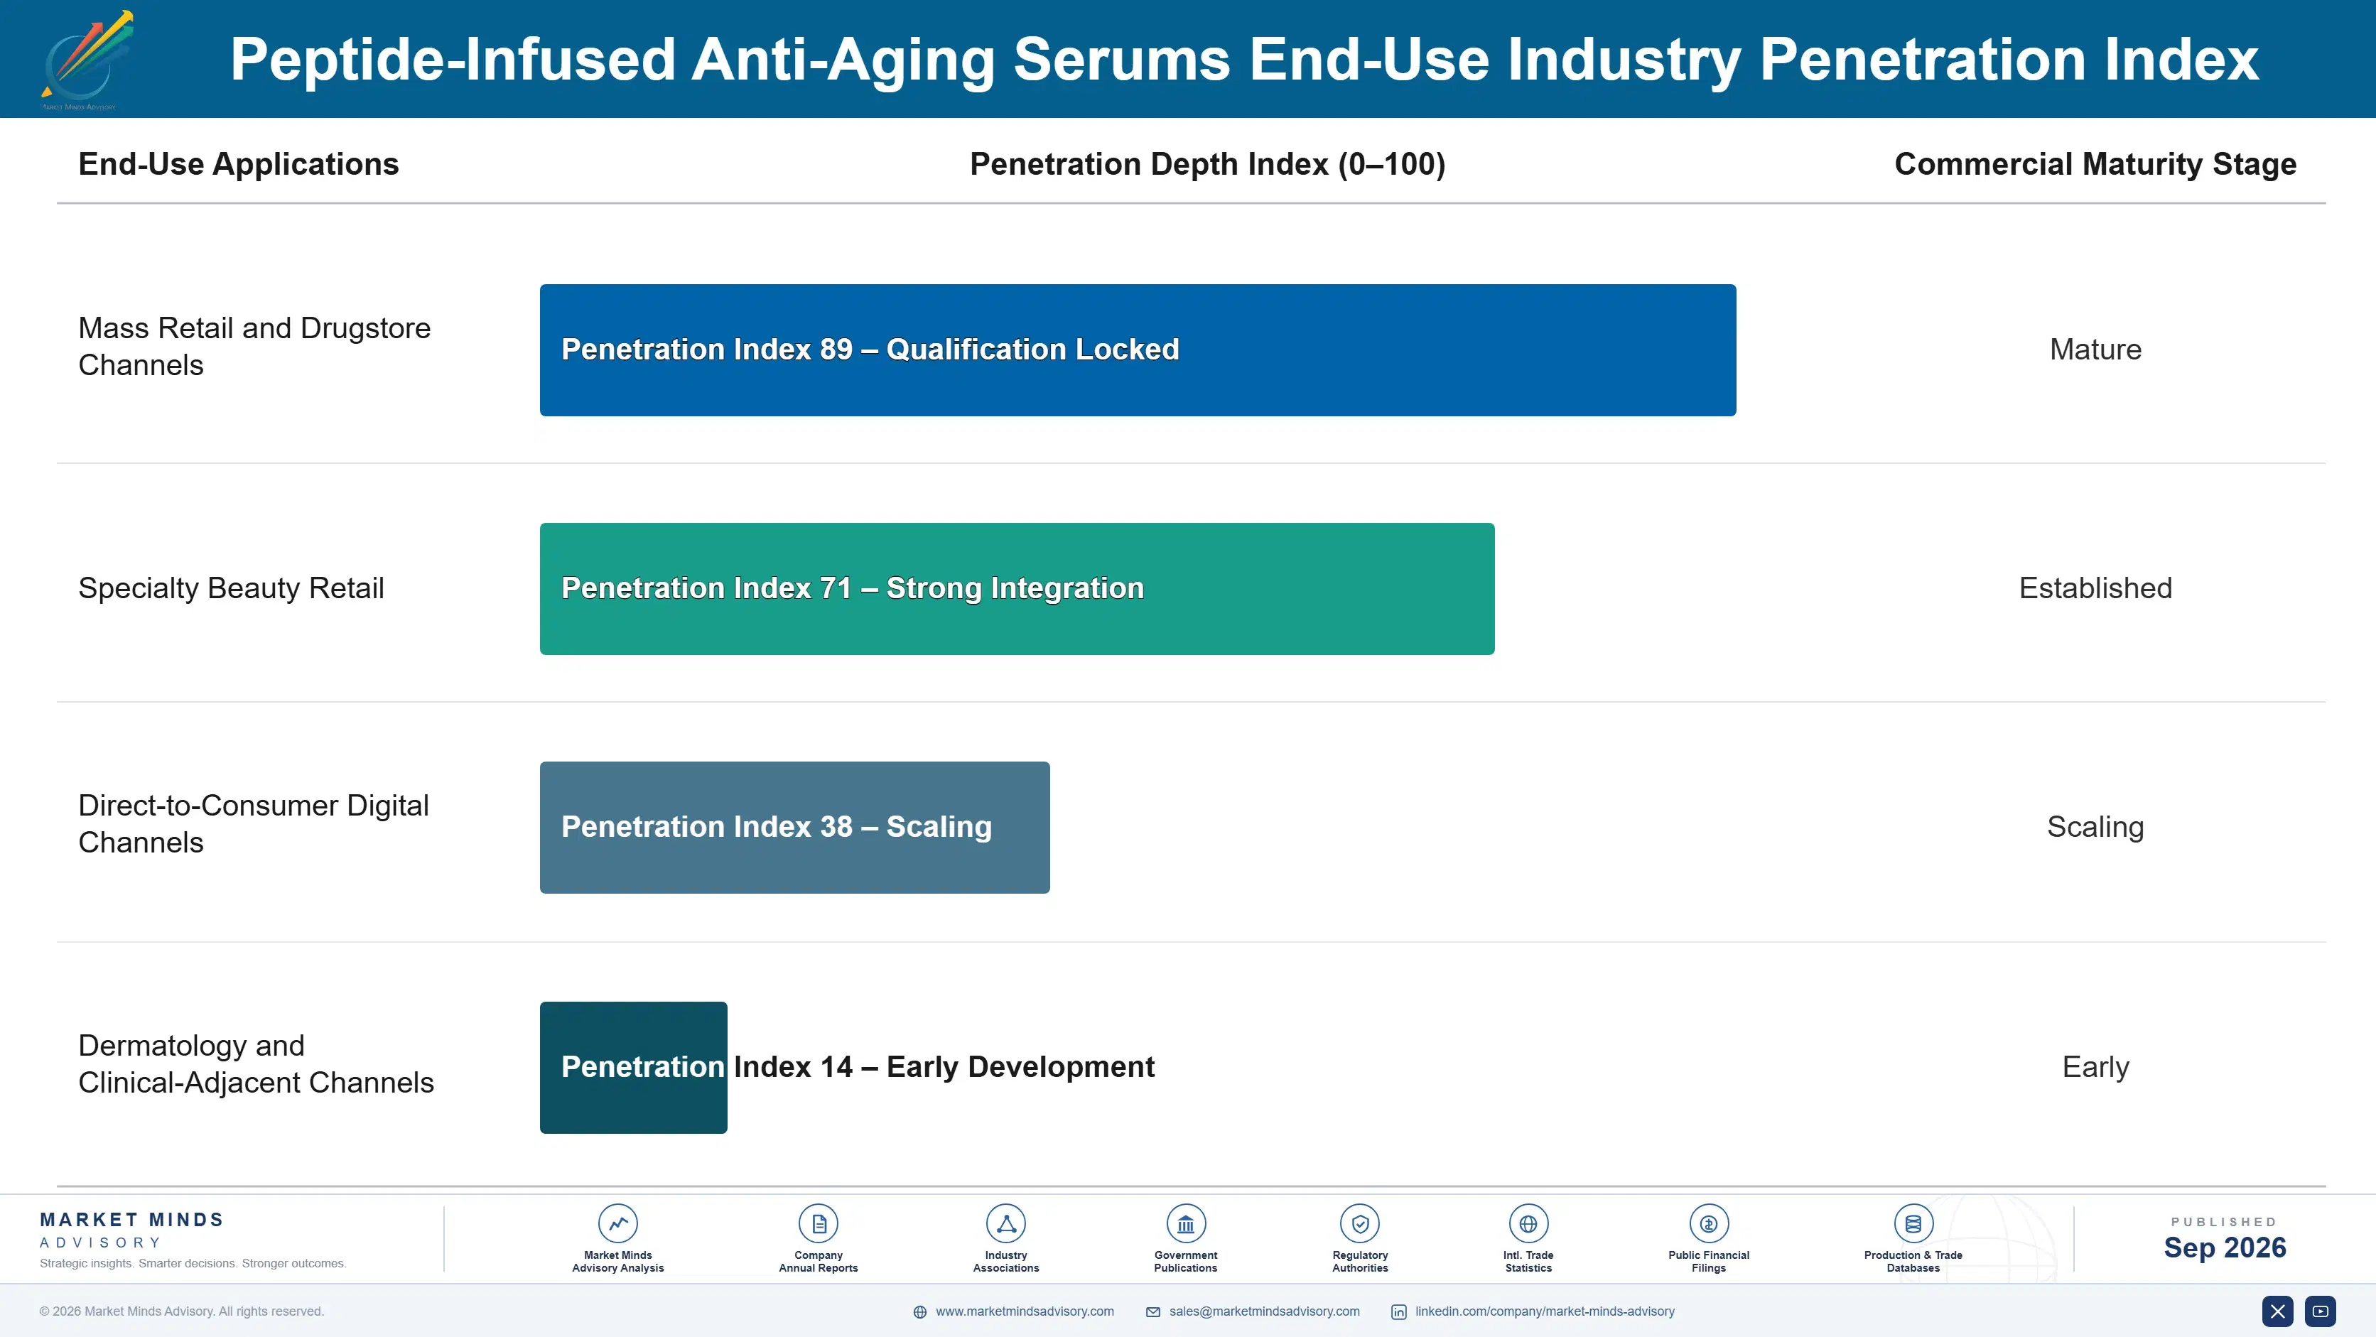This screenshot has height=1337, width=2376.
Task: Open linkedin.com/company/market-minds-advisory link
Action: (1545, 1311)
